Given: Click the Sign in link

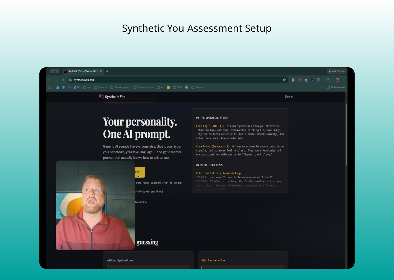Looking at the screenshot, I should click(288, 97).
